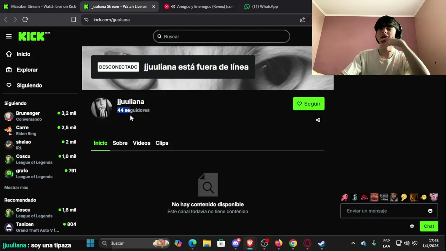Bookmark this page icon
The width and height of the screenshot is (446, 251).
pyautogui.click(x=74, y=20)
